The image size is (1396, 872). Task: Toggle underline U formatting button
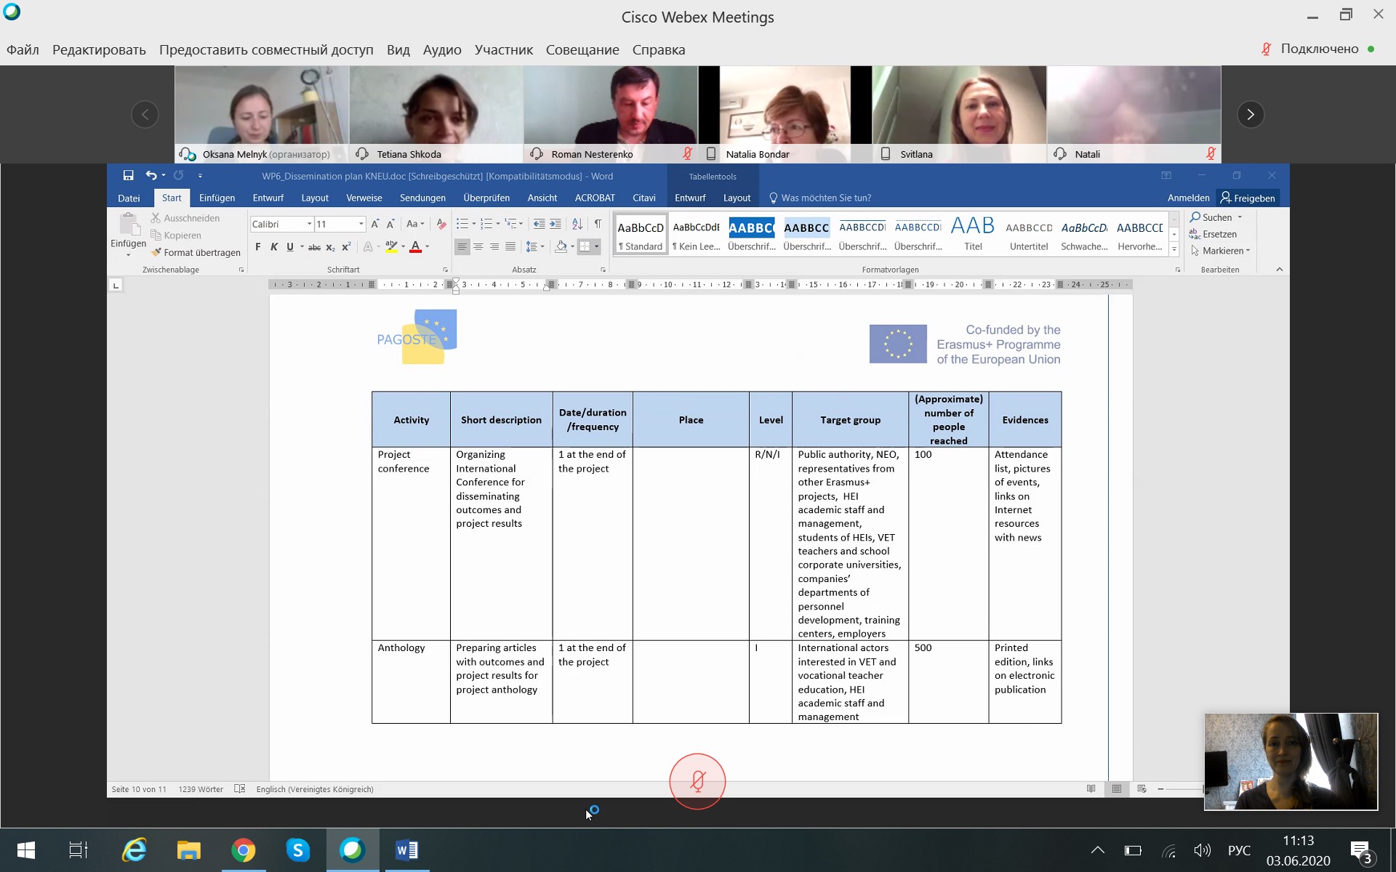tap(290, 247)
